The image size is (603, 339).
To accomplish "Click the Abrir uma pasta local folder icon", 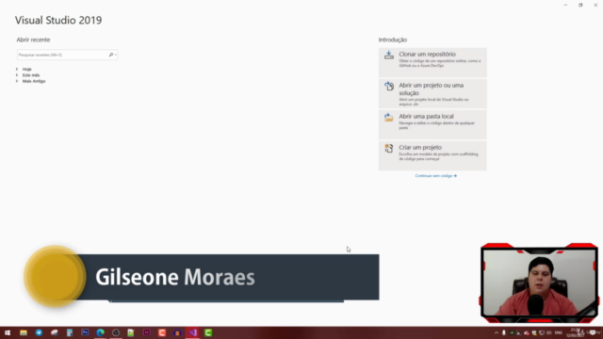I will 389,117.
